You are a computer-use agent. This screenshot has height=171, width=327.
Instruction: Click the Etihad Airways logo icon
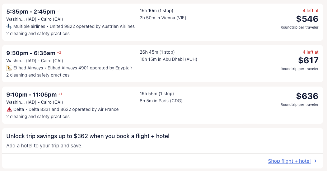click(x=9, y=68)
